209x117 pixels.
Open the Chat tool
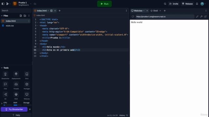tap(5, 85)
